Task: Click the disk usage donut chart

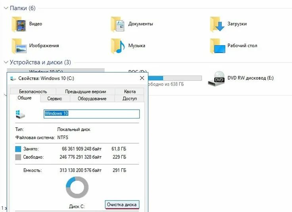Action: click(77, 187)
